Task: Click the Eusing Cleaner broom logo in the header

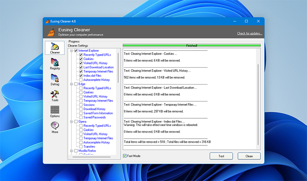Action: click(51, 32)
